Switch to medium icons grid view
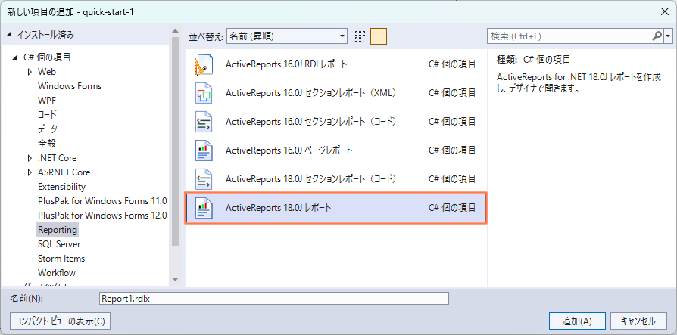This screenshot has height=335, width=677. [360, 36]
